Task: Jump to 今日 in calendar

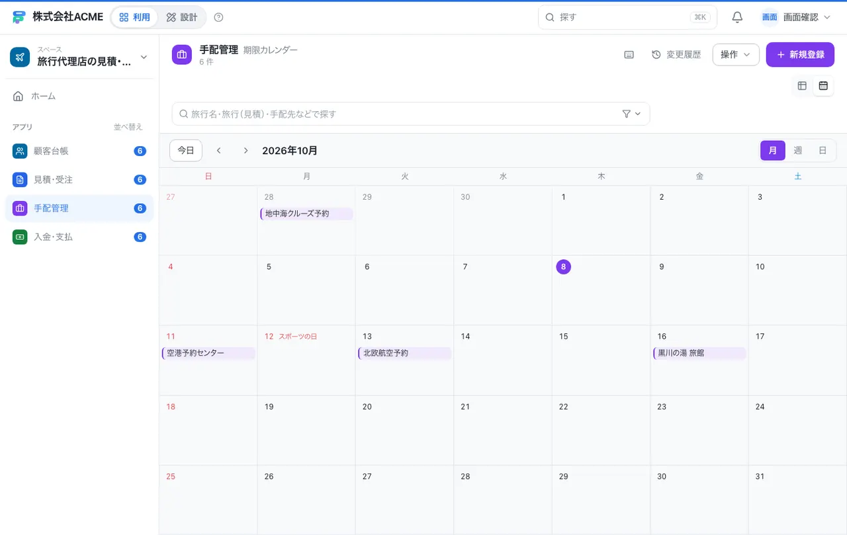Action: (186, 151)
